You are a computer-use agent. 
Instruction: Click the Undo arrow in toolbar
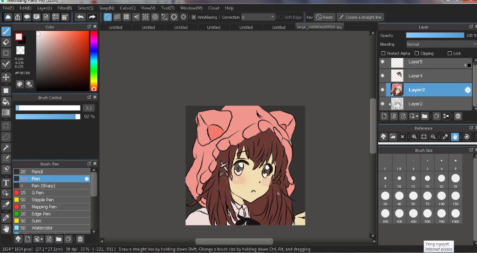(x=80, y=17)
